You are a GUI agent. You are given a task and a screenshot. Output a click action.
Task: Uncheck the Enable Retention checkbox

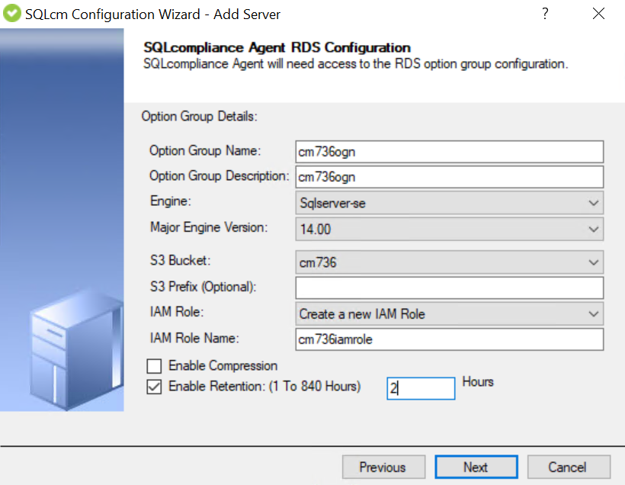tap(154, 387)
